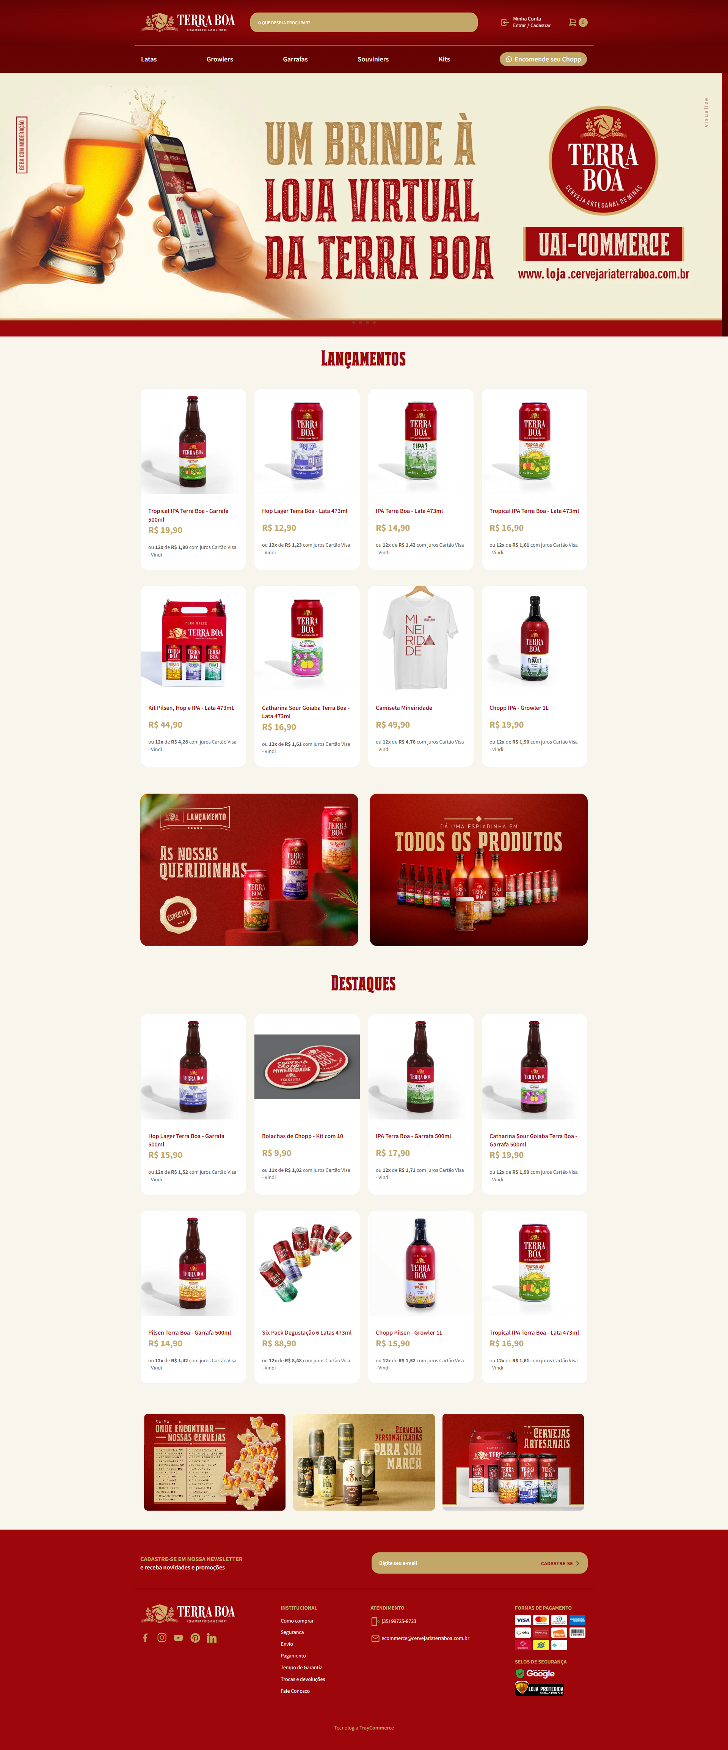Image resolution: width=728 pixels, height=1750 pixels.
Task: Open the LinkedIn icon in footer
Action: 212,1638
